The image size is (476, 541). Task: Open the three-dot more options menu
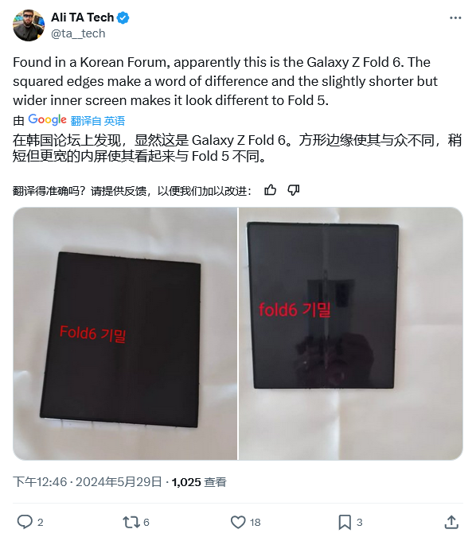(x=455, y=18)
